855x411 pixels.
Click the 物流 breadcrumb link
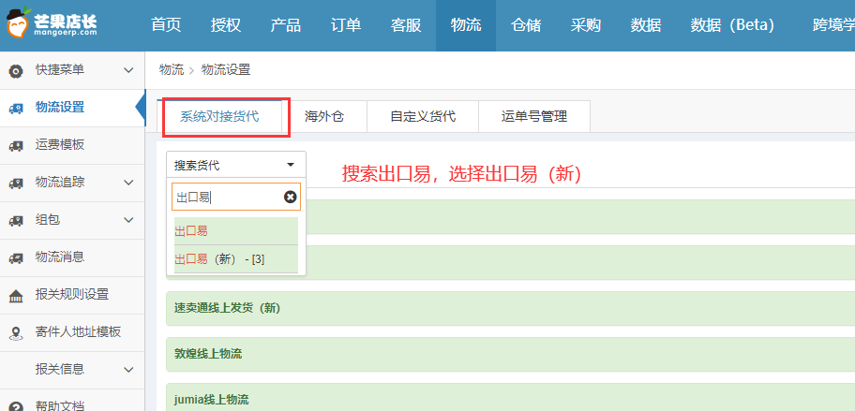[172, 69]
